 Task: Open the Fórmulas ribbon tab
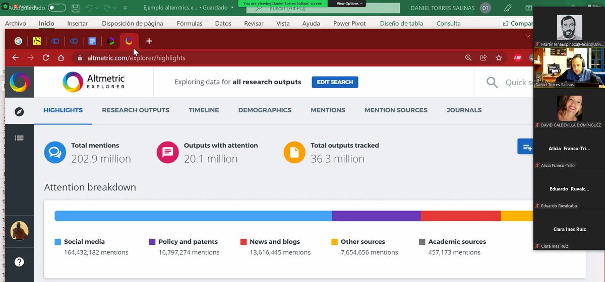click(190, 23)
